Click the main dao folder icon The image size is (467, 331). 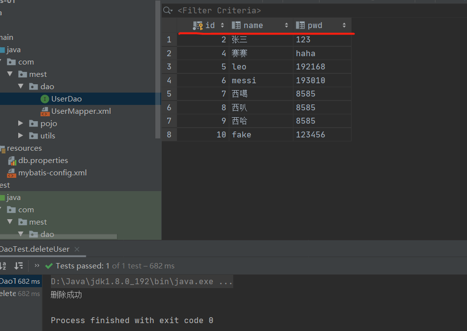point(34,87)
